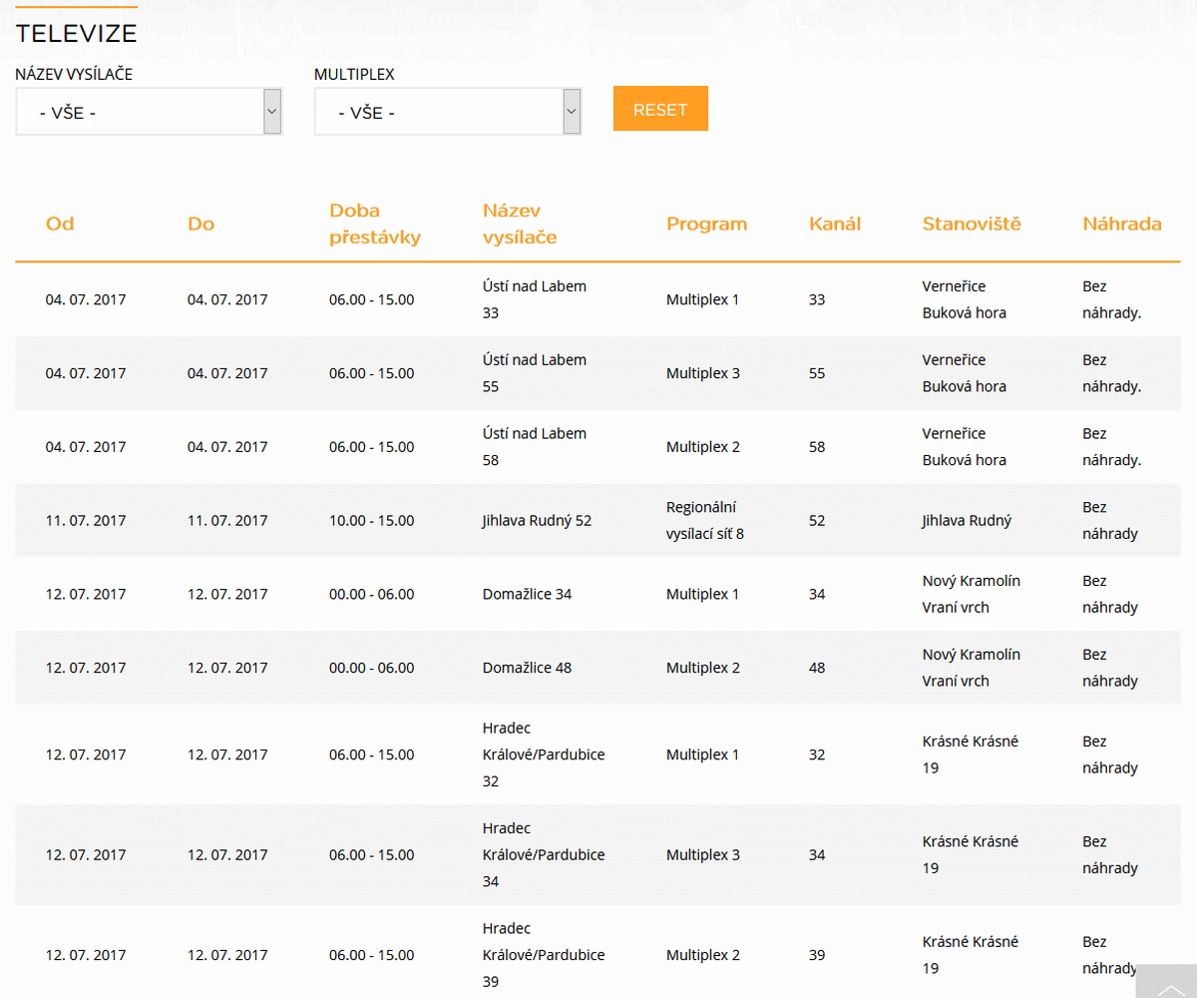Click the Kanál column header
The height and width of the screenshot is (998, 1197).
tap(834, 224)
